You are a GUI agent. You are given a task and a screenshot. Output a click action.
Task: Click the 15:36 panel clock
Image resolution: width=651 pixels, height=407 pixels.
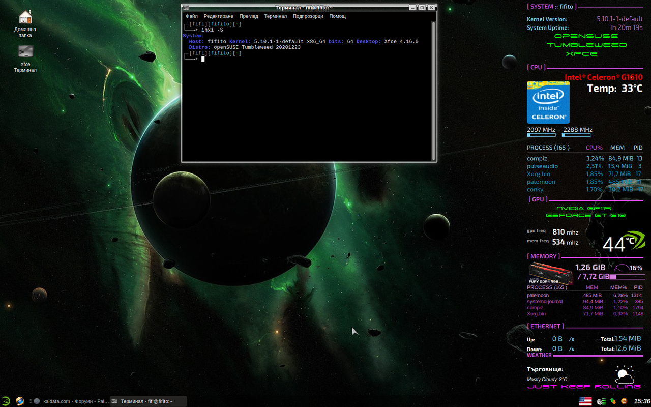(642, 401)
